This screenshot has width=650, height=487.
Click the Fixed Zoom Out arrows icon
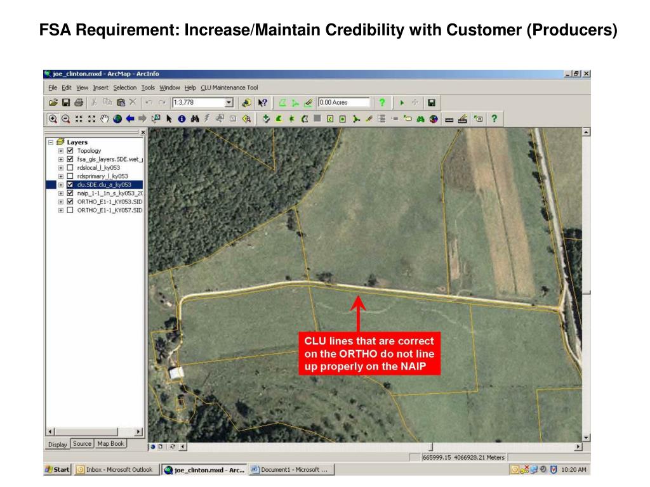click(x=91, y=119)
